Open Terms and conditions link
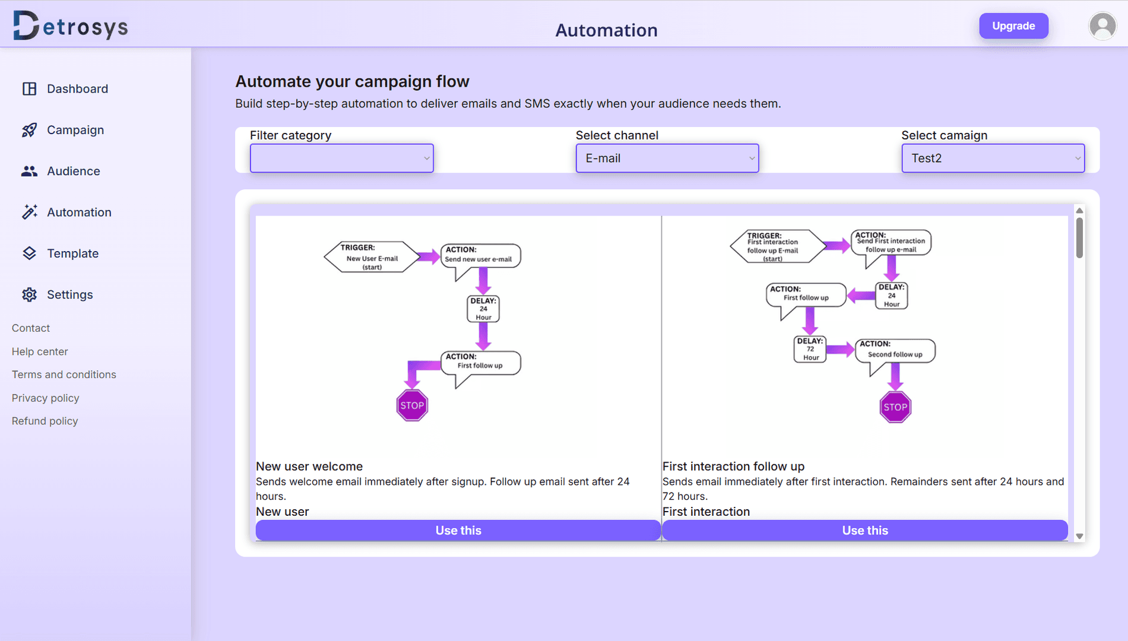 (64, 375)
